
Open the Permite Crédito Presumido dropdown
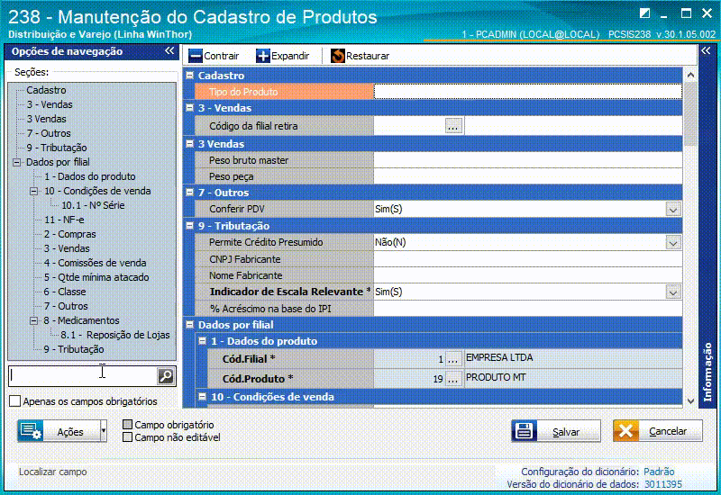[x=673, y=242]
